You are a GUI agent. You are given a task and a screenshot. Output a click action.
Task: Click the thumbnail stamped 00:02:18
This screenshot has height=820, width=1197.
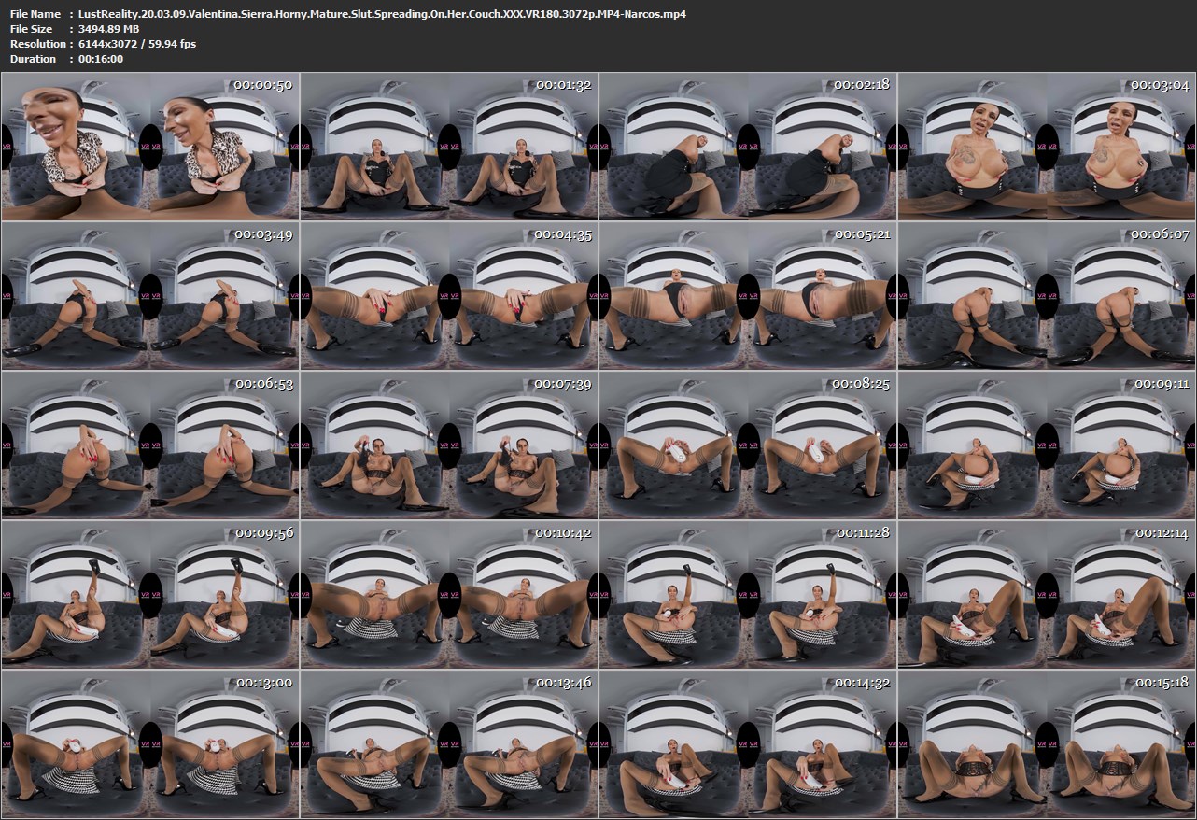(748, 146)
